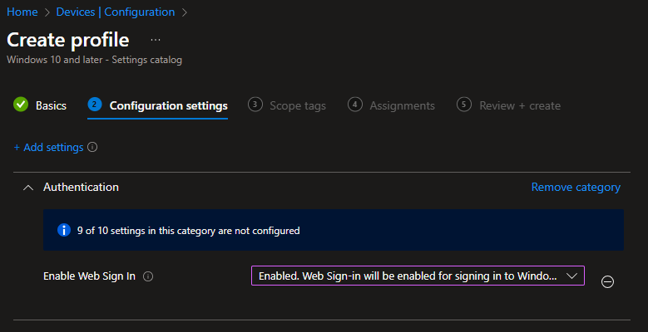Open the Enable Web Sign In dropdown
The image size is (648, 332).
(418, 276)
